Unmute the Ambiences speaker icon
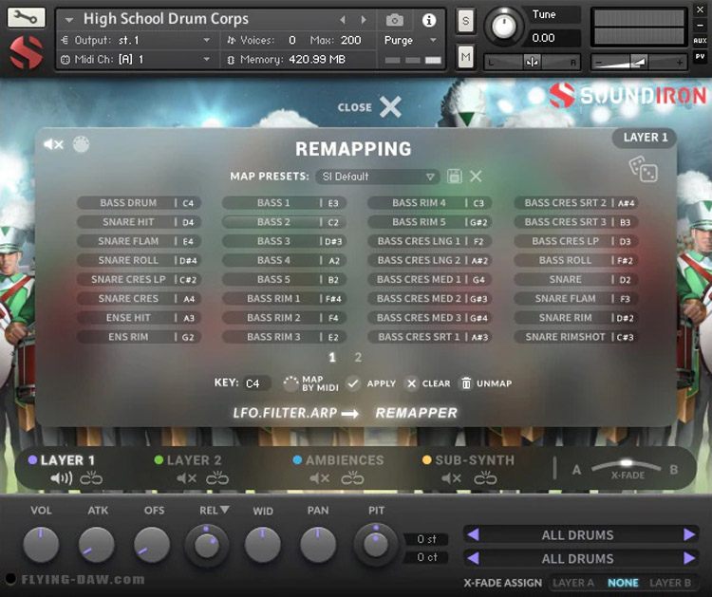712x597 pixels. pos(320,478)
